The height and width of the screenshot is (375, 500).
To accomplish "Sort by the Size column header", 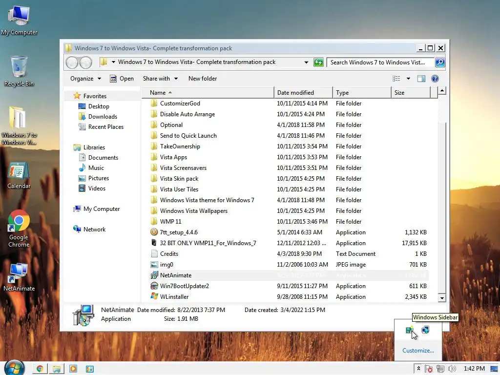I will [x=411, y=92].
